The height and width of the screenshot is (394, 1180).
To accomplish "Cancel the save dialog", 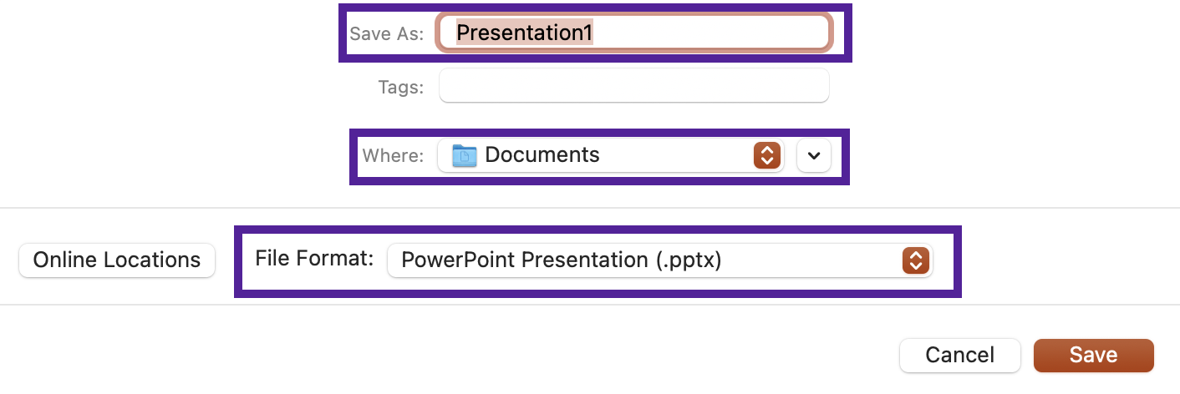I will (x=959, y=355).
